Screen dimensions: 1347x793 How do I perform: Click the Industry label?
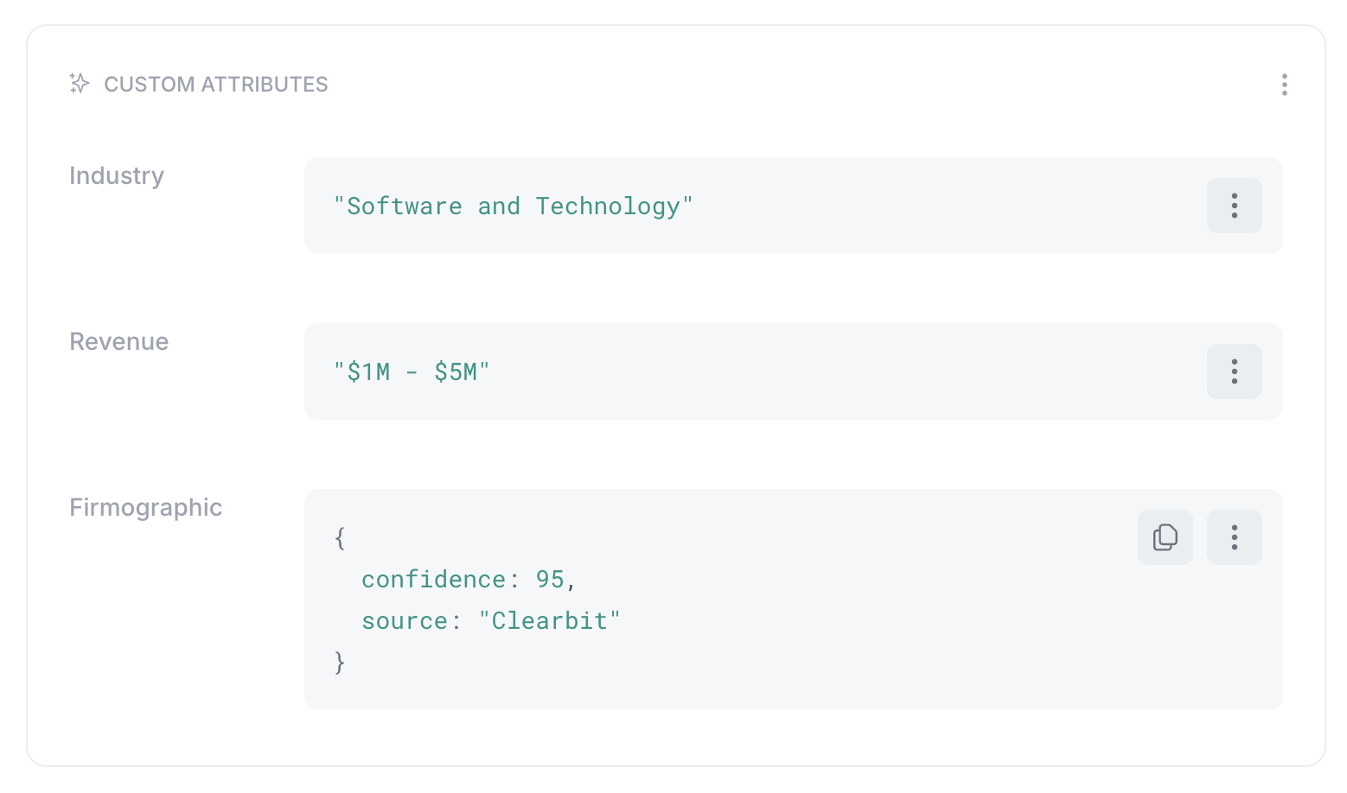(117, 176)
